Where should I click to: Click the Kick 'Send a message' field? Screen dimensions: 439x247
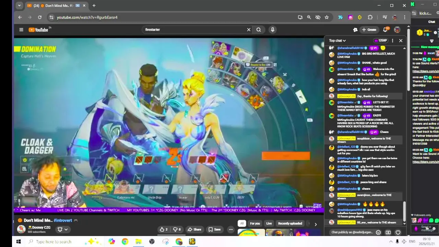click(427, 228)
